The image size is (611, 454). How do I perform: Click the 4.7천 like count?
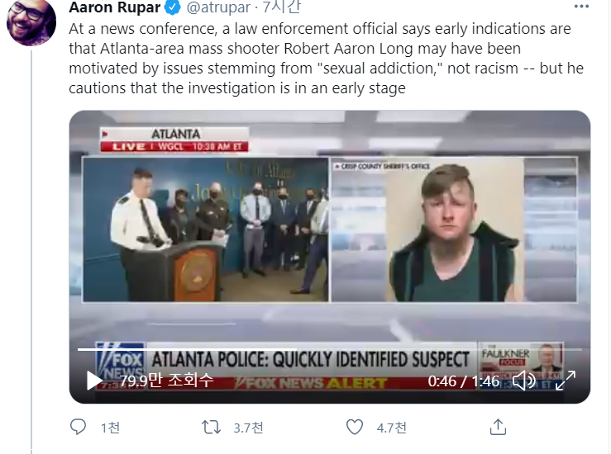pos(391,427)
